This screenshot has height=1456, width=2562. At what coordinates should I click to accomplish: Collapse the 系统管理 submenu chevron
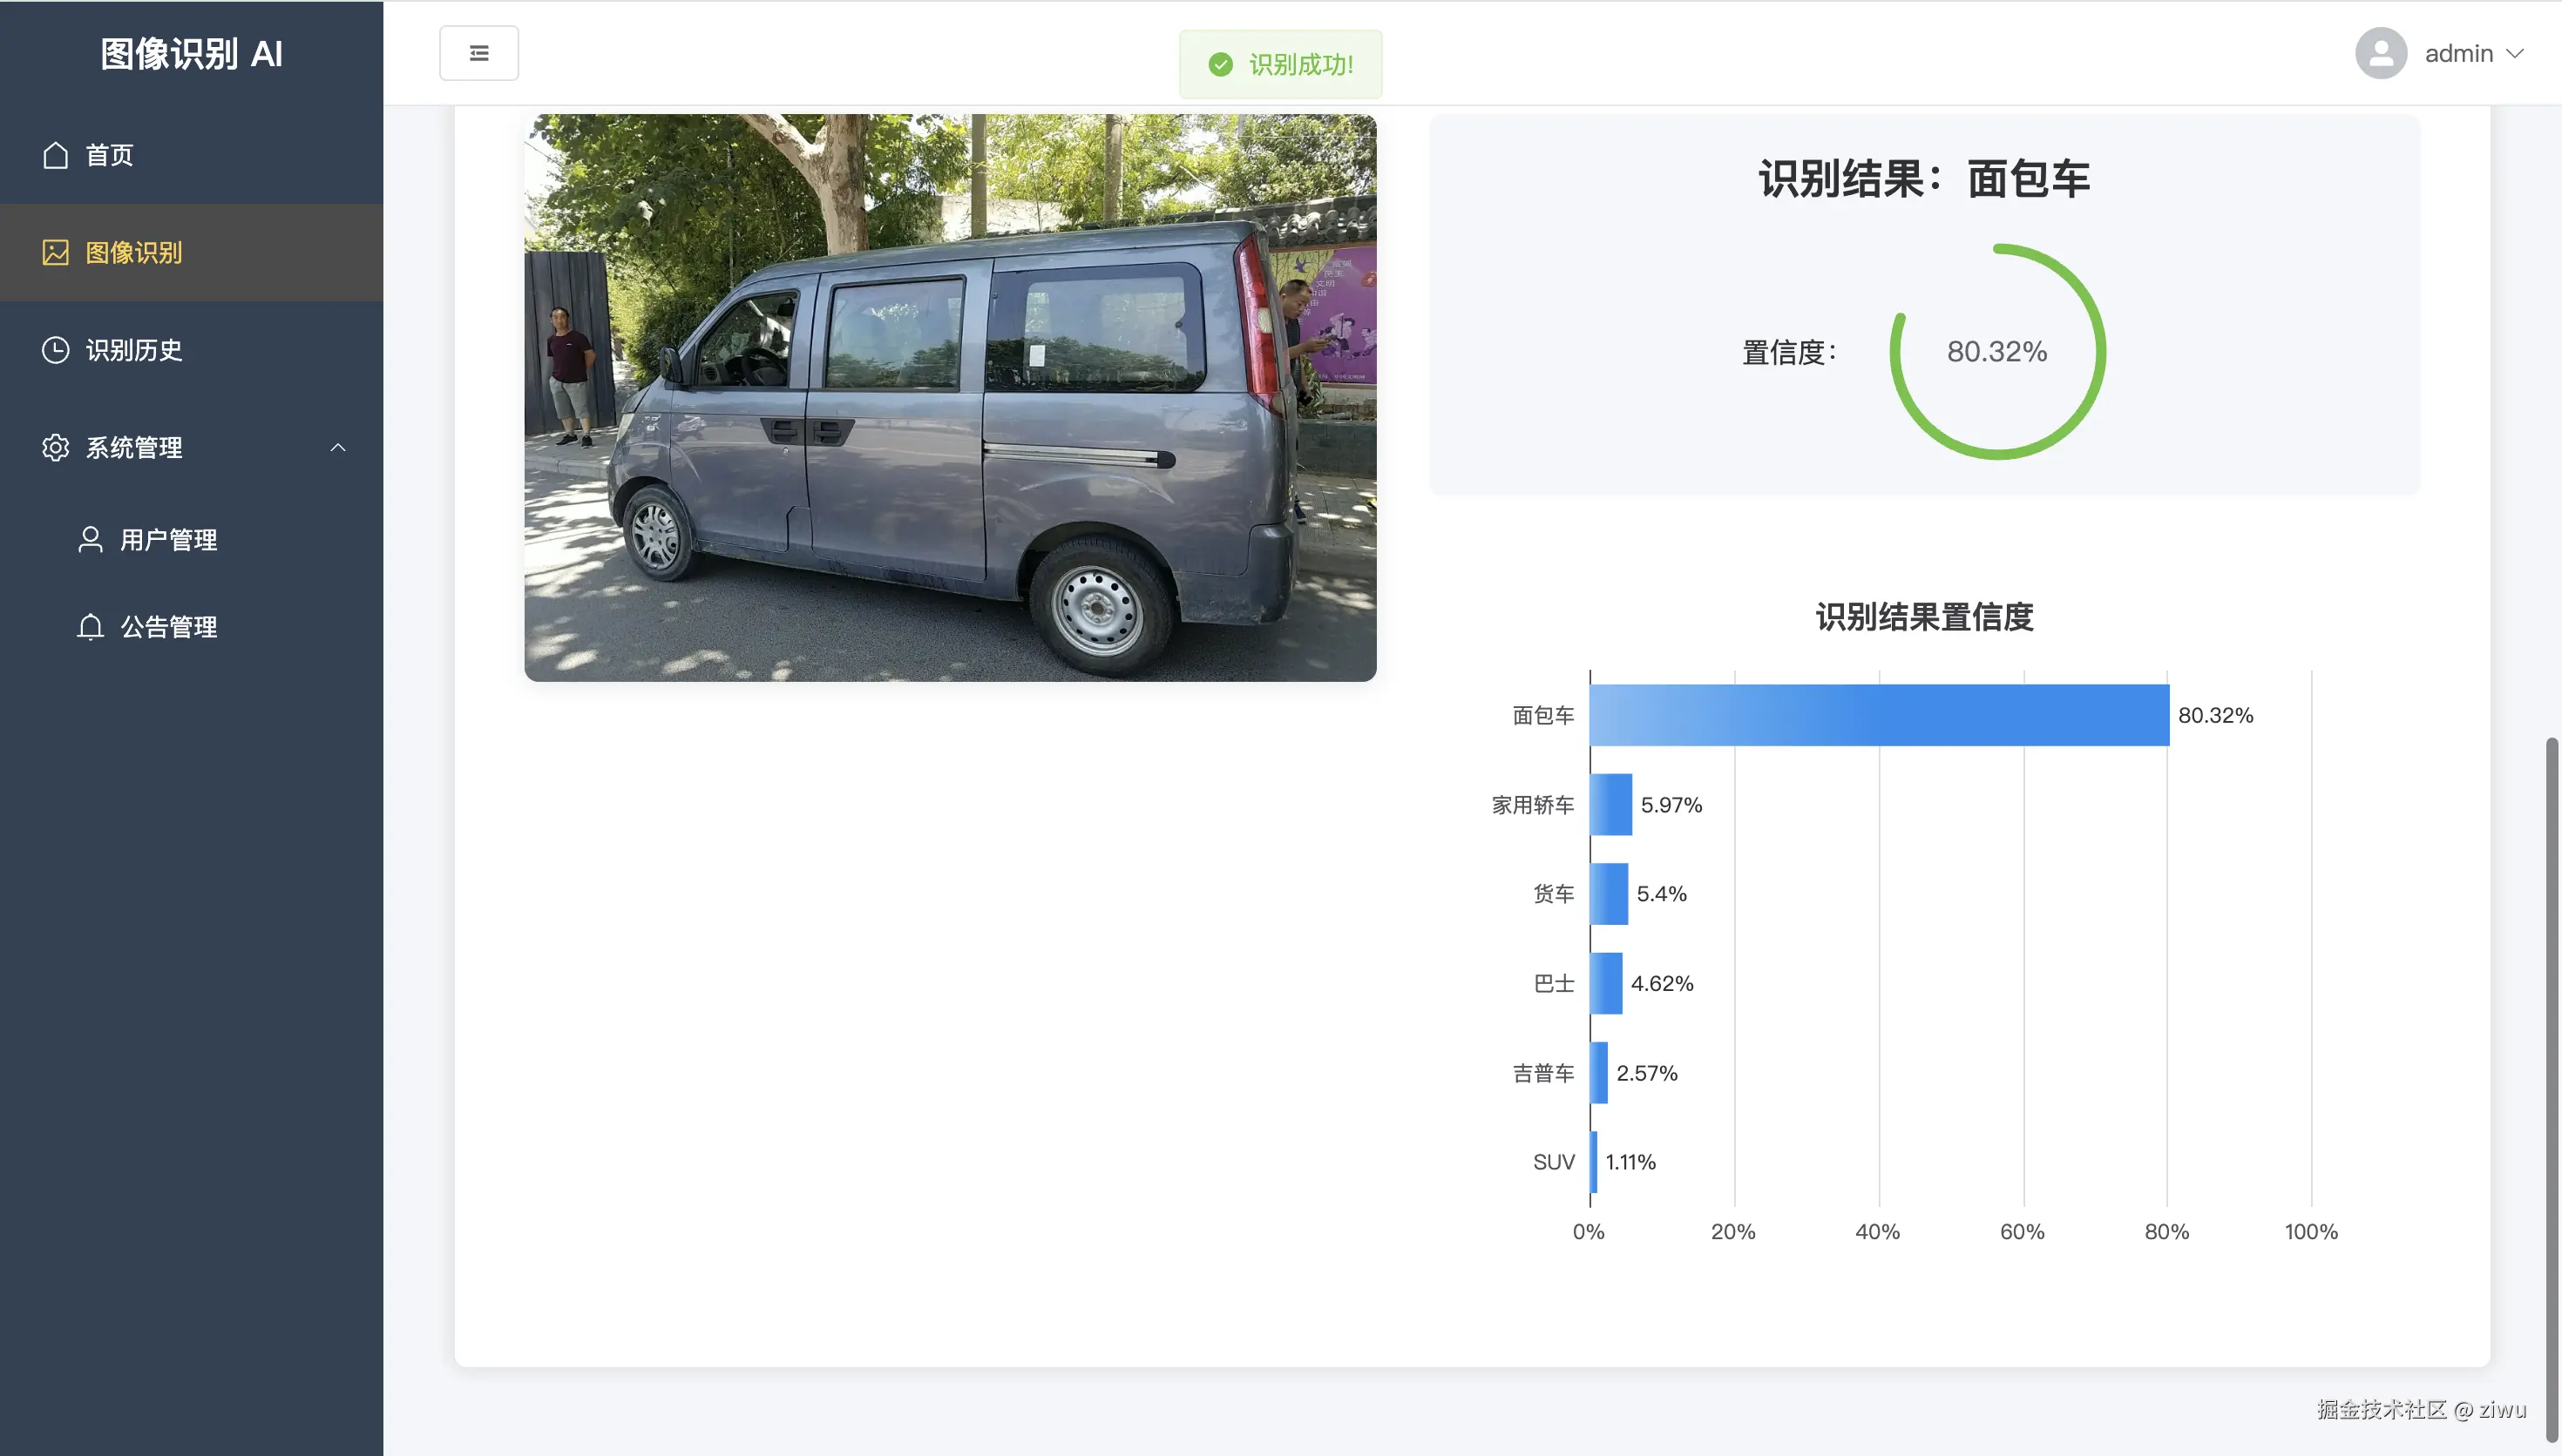337,447
